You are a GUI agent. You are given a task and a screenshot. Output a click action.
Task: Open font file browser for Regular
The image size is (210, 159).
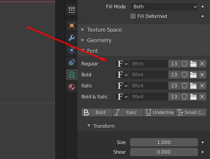(x=193, y=64)
